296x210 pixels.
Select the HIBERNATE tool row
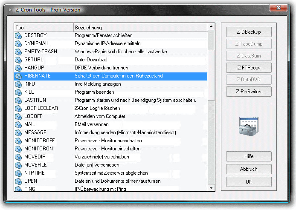[x=110, y=76]
